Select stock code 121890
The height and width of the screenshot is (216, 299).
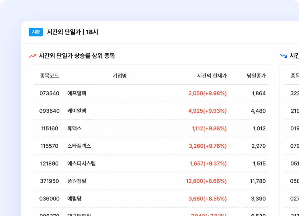pos(49,163)
